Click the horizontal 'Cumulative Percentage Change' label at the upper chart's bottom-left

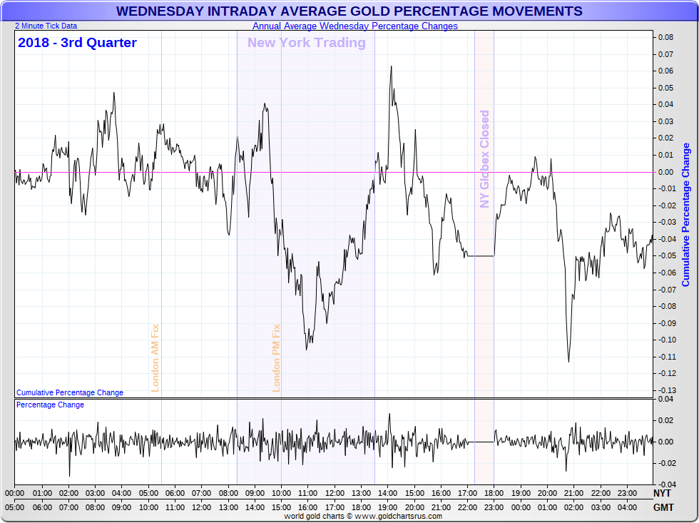coord(70,392)
